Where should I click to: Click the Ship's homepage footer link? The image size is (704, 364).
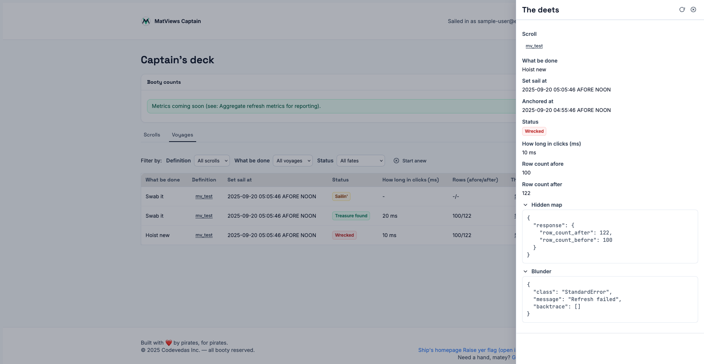point(440,350)
